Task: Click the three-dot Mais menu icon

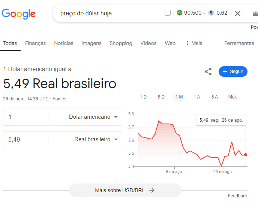Action: (x=187, y=43)
